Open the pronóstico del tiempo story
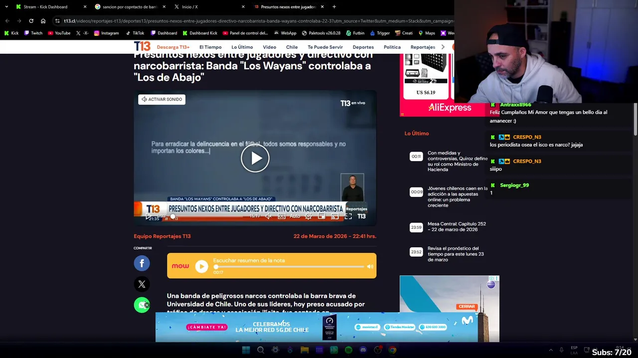This screenshot has width=638, height=358. pos(456,254)
